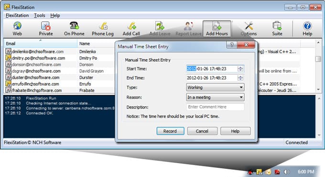Click status icon beside dsgray@nchsoftware.com
The image size is (325, 177).
8,71
